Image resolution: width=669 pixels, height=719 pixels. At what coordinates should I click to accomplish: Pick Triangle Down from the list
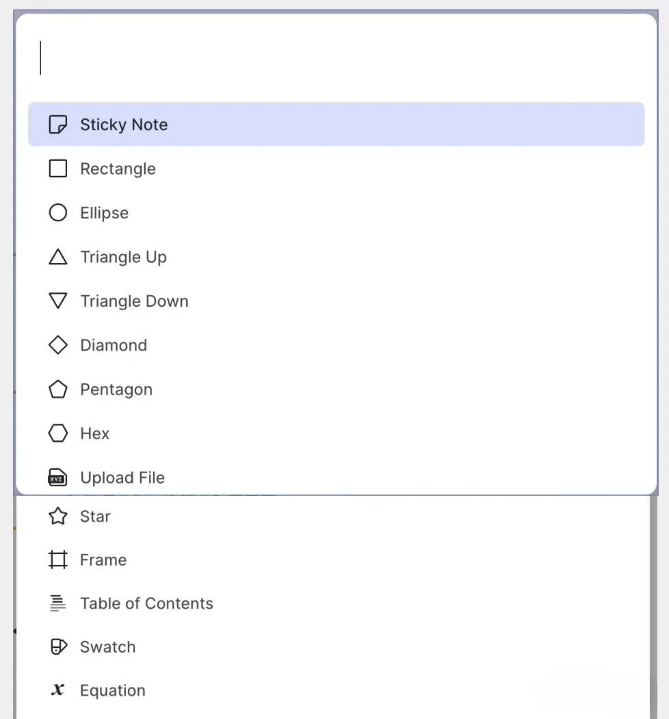pyautogui.click(x=134, y=301)
